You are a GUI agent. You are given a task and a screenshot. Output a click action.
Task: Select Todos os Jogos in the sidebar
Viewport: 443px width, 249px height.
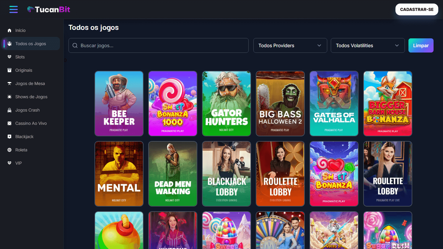click(31, 43)
